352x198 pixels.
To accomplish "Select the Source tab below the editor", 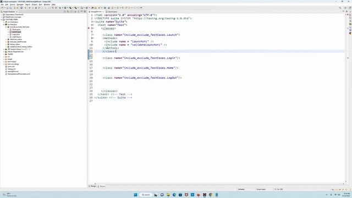I will click(101, 186).
